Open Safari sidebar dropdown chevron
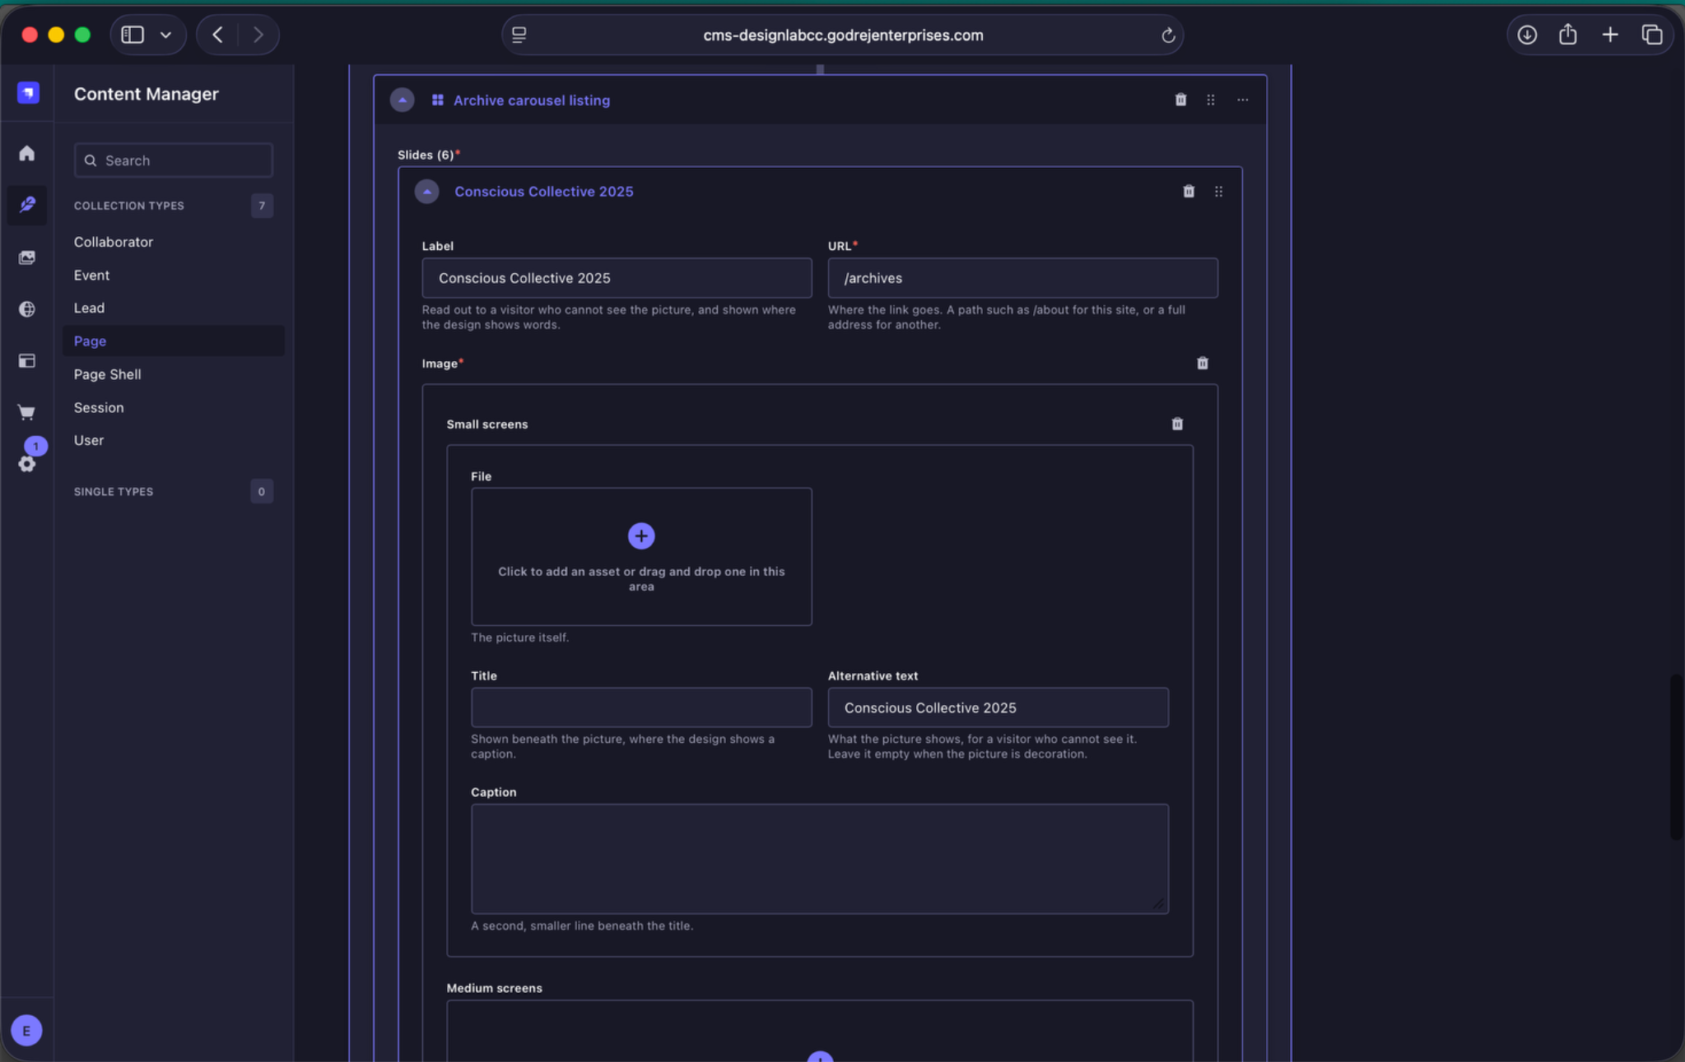Image resolution: width=1685 pixels, height=1062 pixels. click(x=165, y=35)
